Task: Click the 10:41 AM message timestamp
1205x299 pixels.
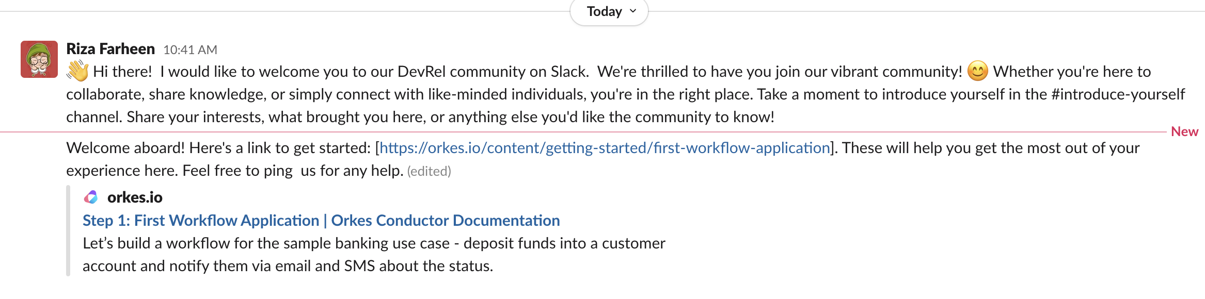Action: click(189, 49)
